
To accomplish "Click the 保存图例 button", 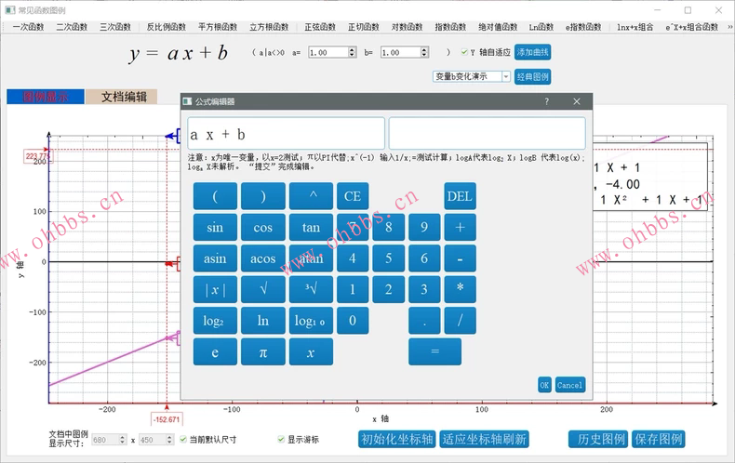I will (x=658, y=439).
